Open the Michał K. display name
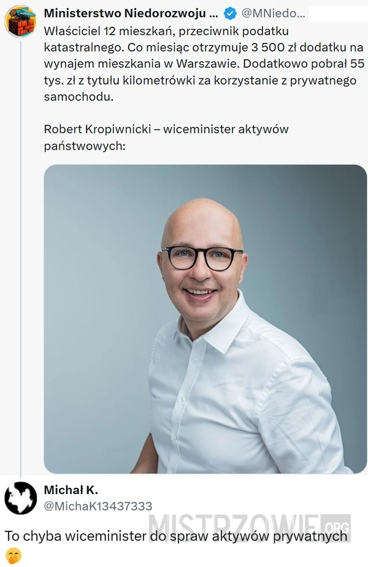 click(x=71, y=490)
